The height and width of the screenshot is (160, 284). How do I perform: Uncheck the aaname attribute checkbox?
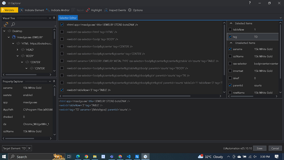(230, 49)
